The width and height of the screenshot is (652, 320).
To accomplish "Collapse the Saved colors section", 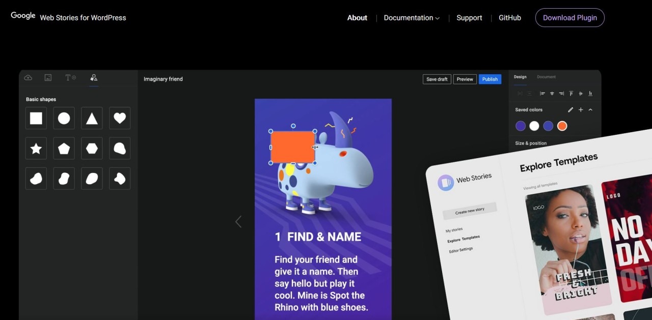I will [x=591, y=110].
